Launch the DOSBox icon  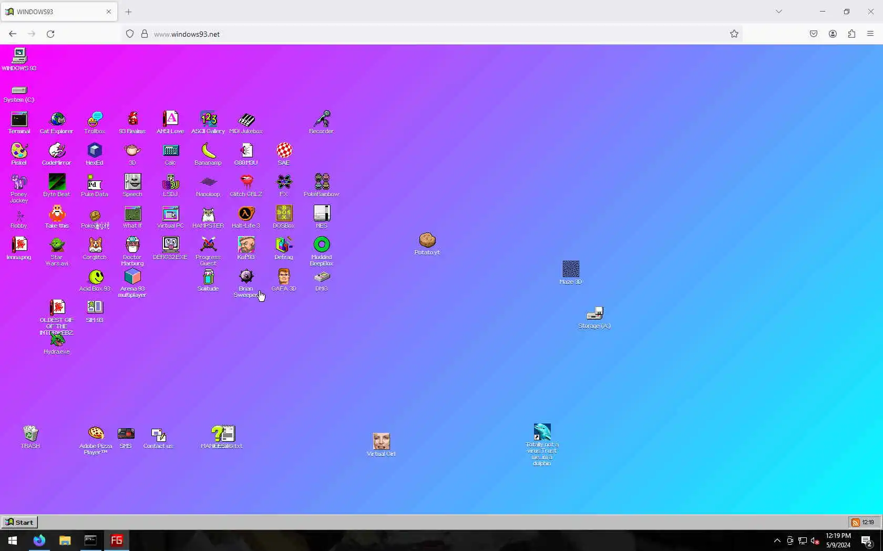(284, 217)
